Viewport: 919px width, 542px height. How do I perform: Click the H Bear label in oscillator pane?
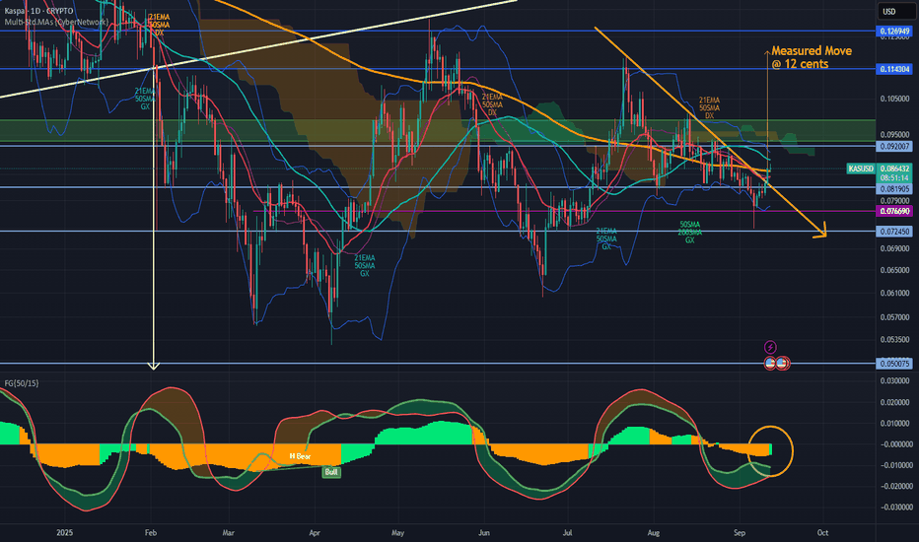pos(300,456)
